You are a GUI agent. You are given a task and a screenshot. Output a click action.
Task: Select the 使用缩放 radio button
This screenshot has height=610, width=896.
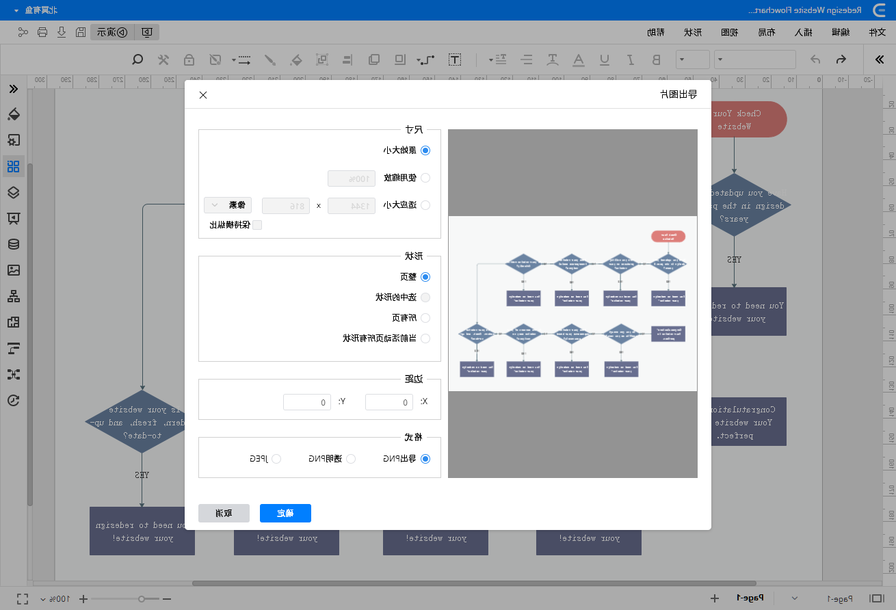tap(425, 178)
